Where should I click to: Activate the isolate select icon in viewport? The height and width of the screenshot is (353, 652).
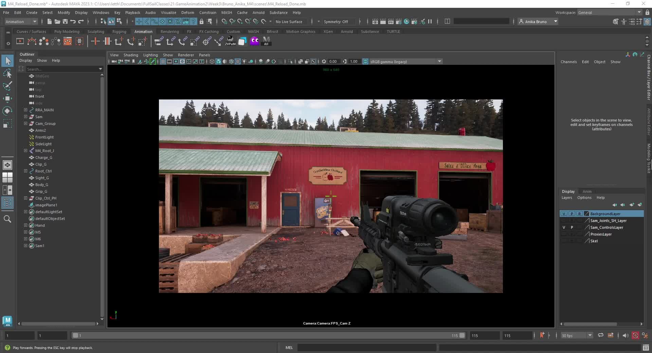pos(291,61)
